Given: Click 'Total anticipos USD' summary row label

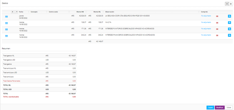Looking at the screenshot, I should [10, 72].
